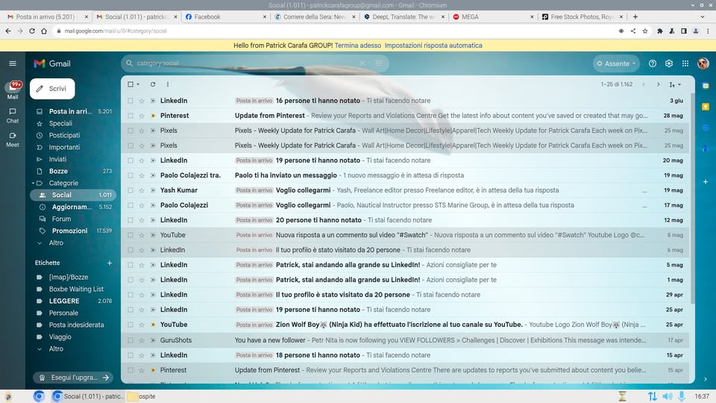Open the Mail section with the 99+ badge
Image resolution: width=716 pixels, height=403 pixels.
pyautogui.click(x=13, y=90)
